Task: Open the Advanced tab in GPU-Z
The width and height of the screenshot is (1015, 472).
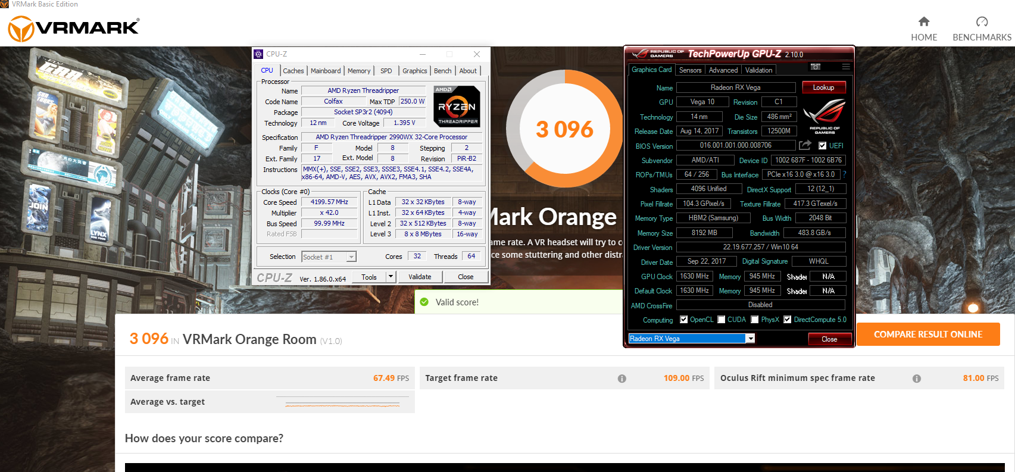Action: [x=723, y=70]
